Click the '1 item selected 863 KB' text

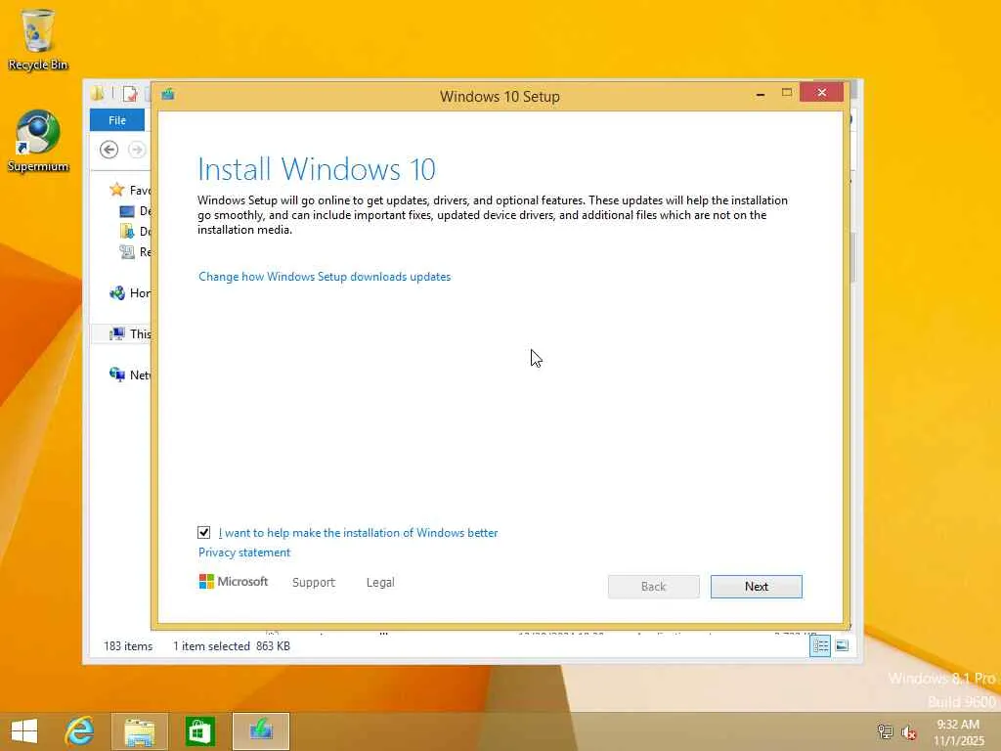click(x=231, y=645)
